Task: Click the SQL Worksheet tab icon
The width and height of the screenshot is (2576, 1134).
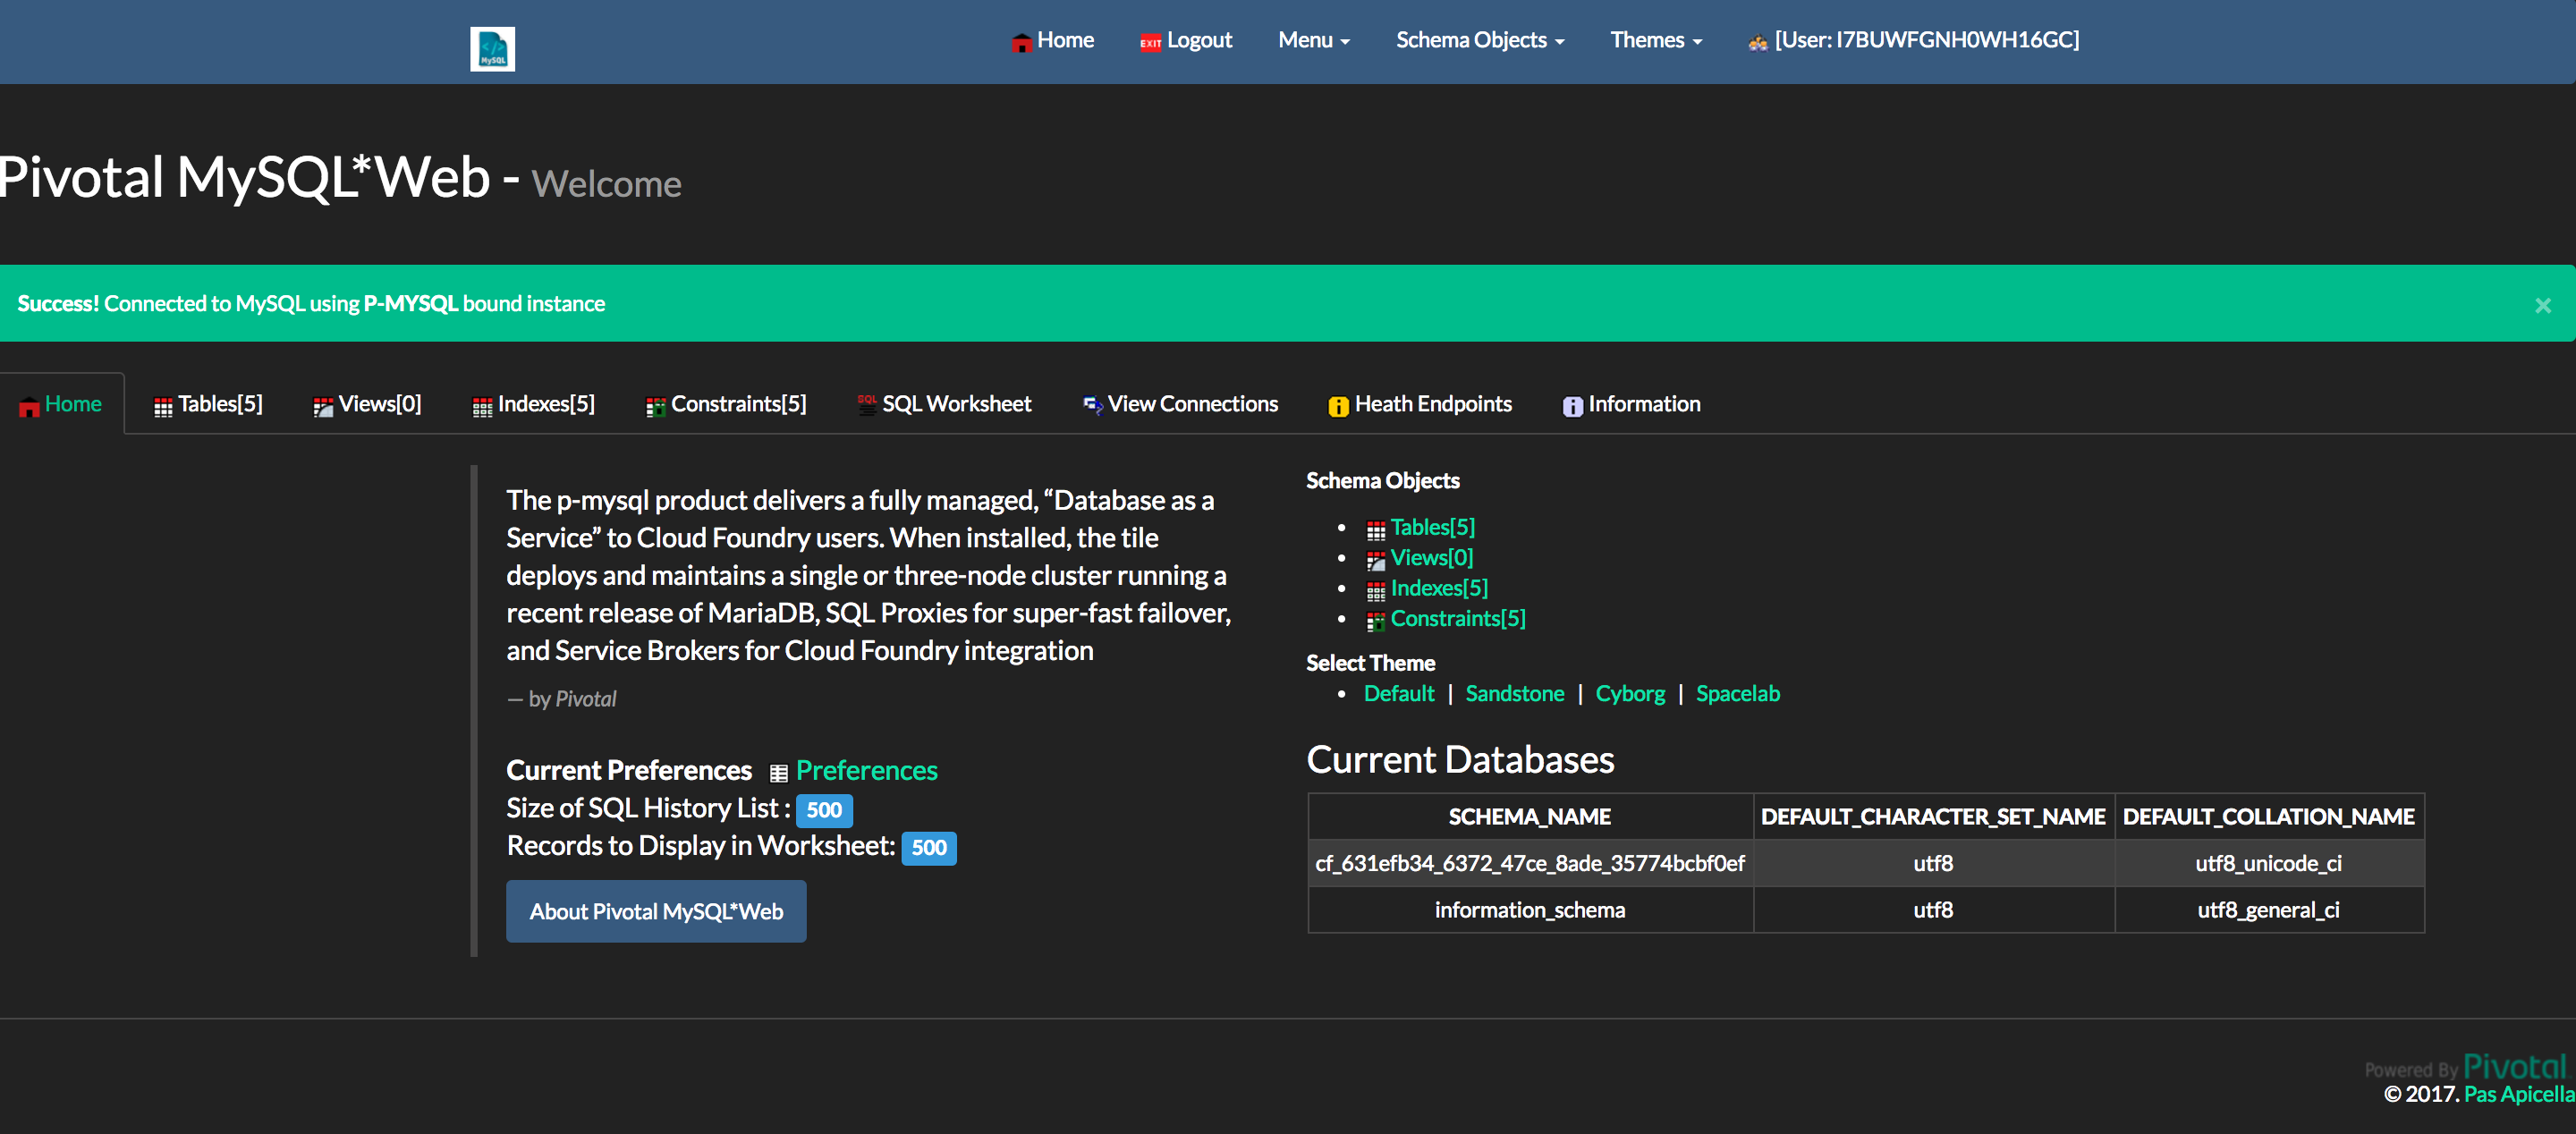Action: (x=866, y=404)
